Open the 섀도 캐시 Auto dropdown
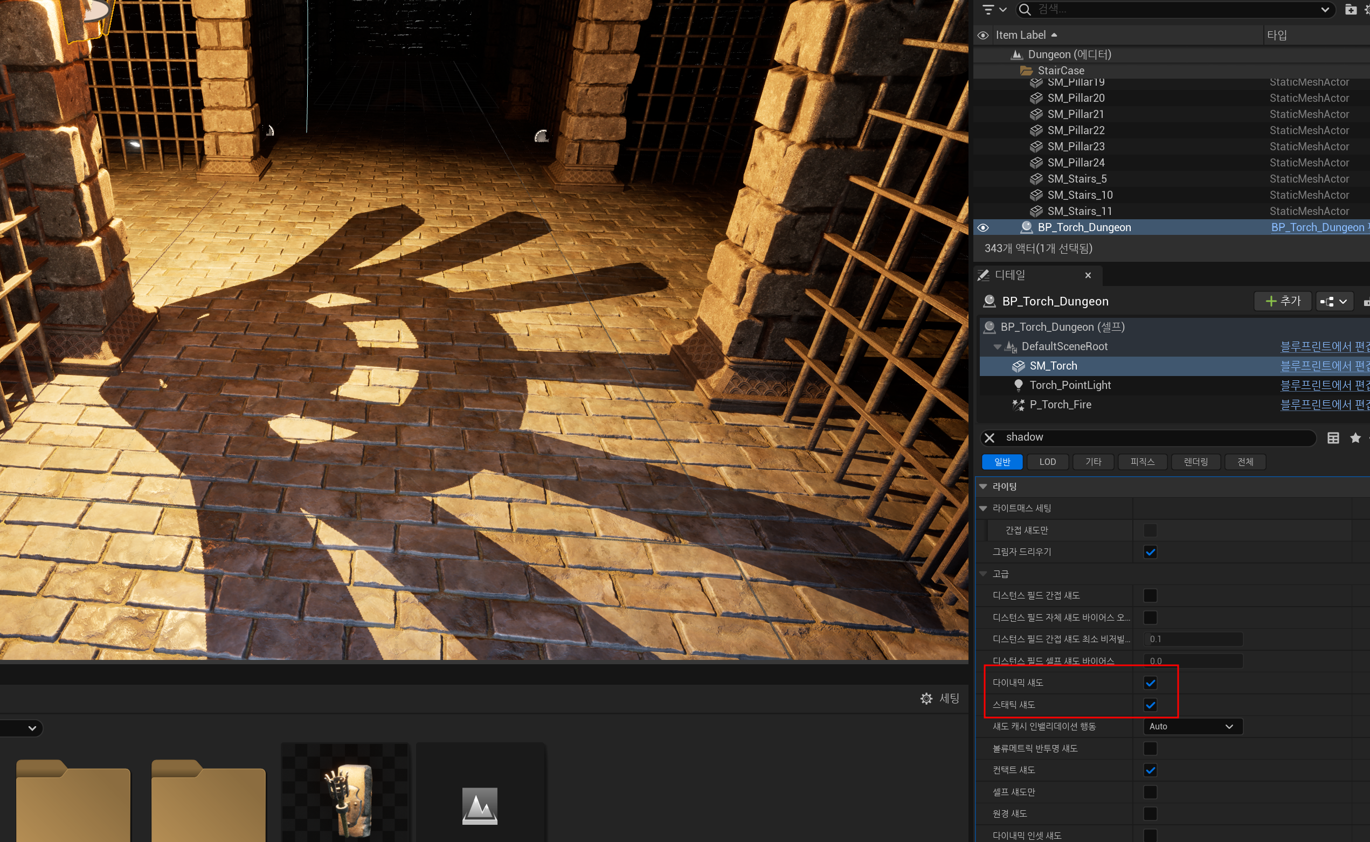 pyautogui.click(x=1192, y=727)
